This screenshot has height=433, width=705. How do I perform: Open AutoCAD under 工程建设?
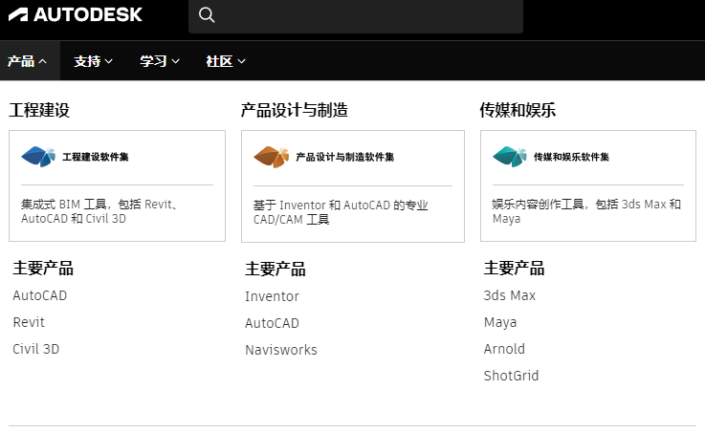pos(40,295)
